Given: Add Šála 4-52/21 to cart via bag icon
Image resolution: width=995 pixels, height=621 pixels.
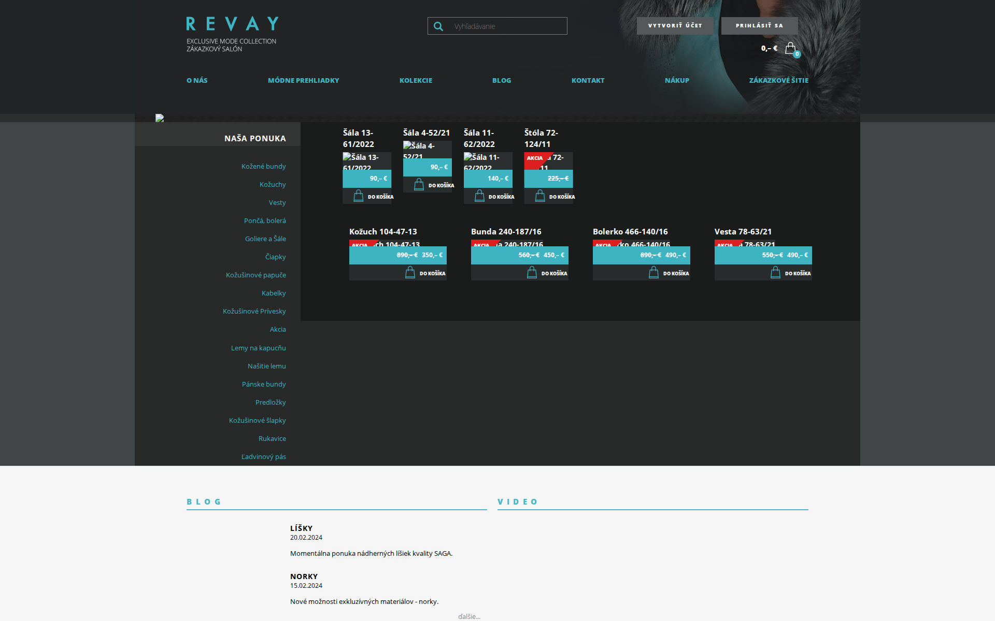Looking at the screenshot, I should coord(419,185).
